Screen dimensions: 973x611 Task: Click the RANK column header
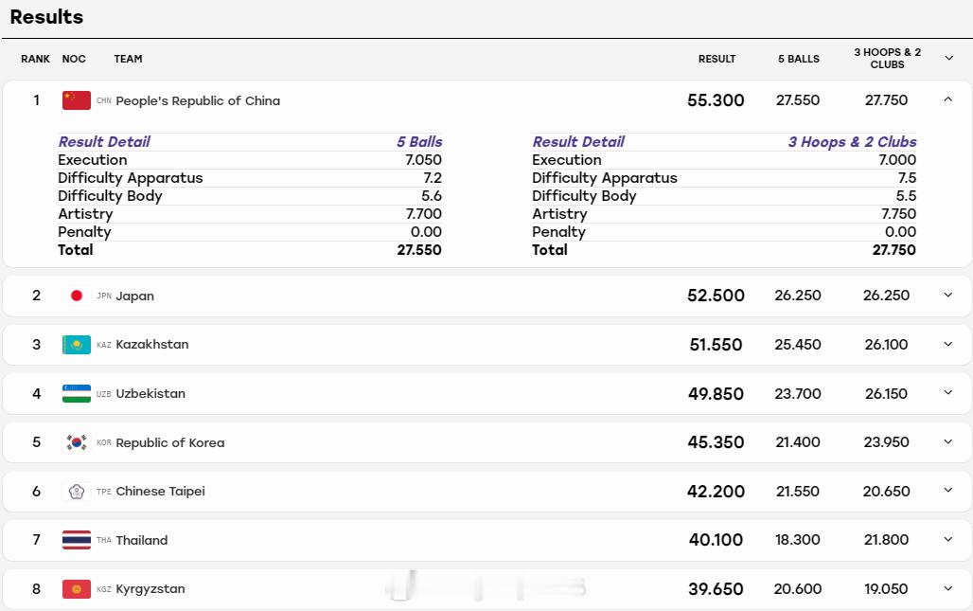coord(35,59)
